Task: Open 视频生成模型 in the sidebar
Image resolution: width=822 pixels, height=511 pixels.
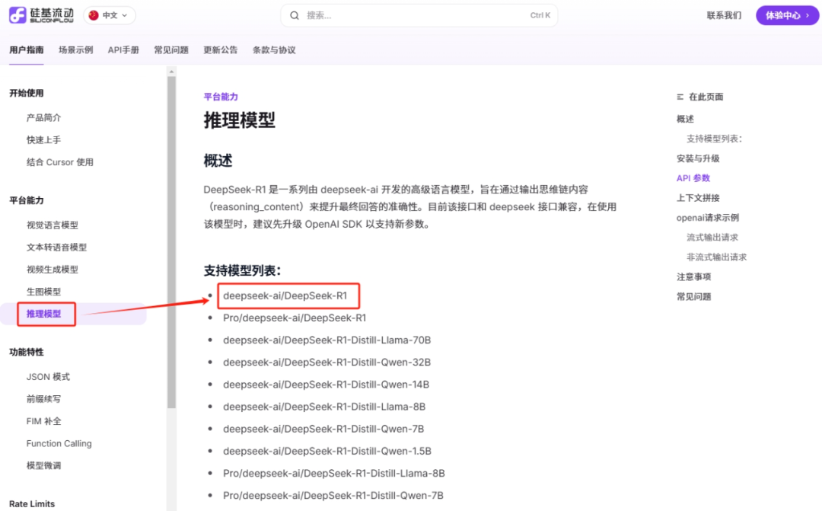Action: pyautogui.click(x=53, y=269)
